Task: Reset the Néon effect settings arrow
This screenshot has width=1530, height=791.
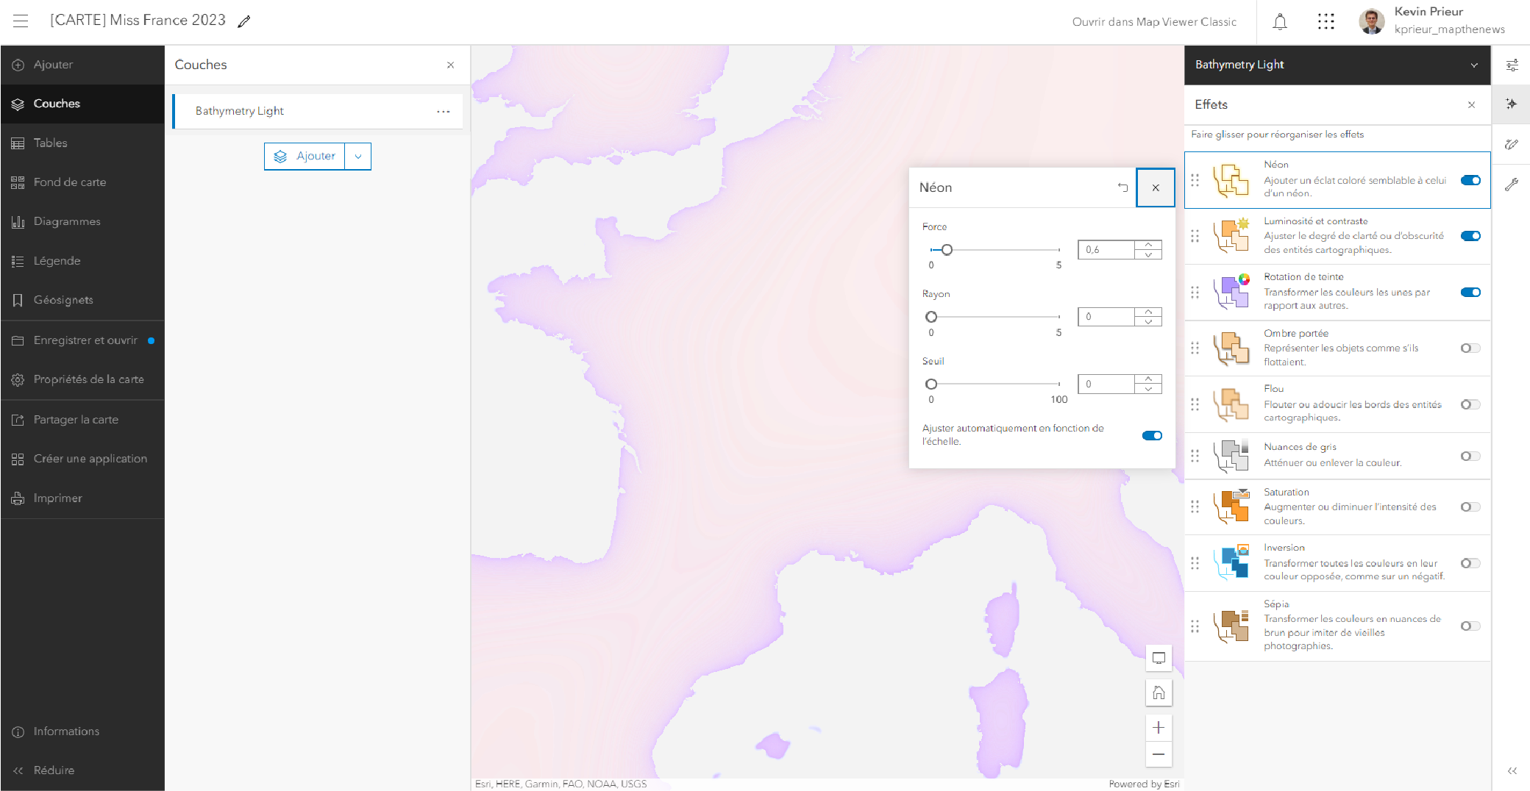Action: click(1122, 187)
